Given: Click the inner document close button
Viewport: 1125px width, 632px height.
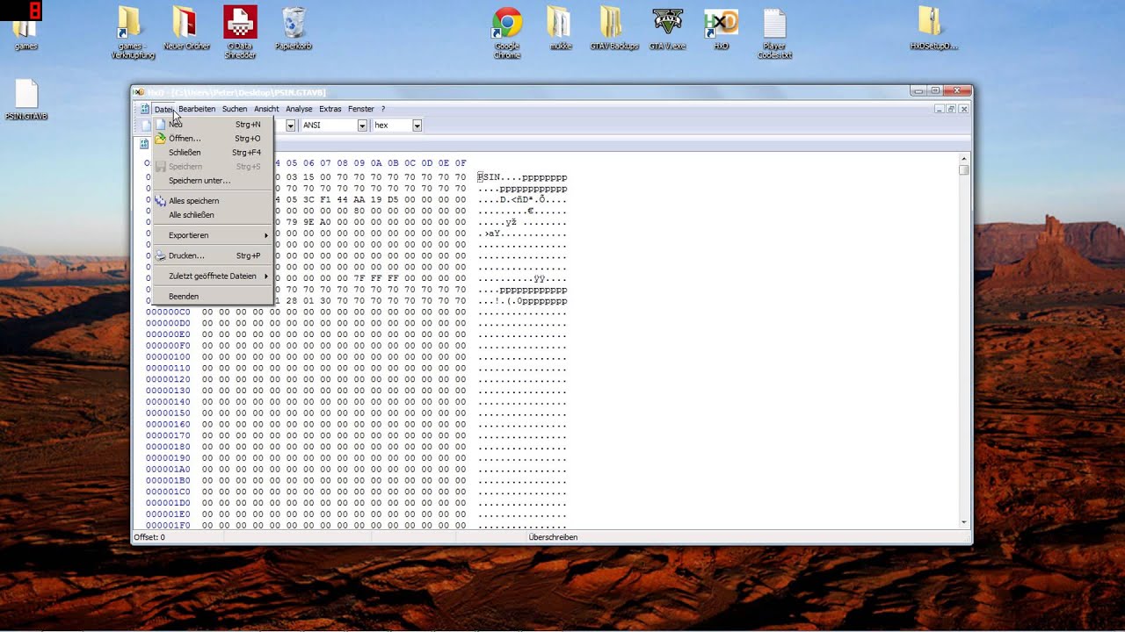Looking at the screenshot, I should [963, 109].
